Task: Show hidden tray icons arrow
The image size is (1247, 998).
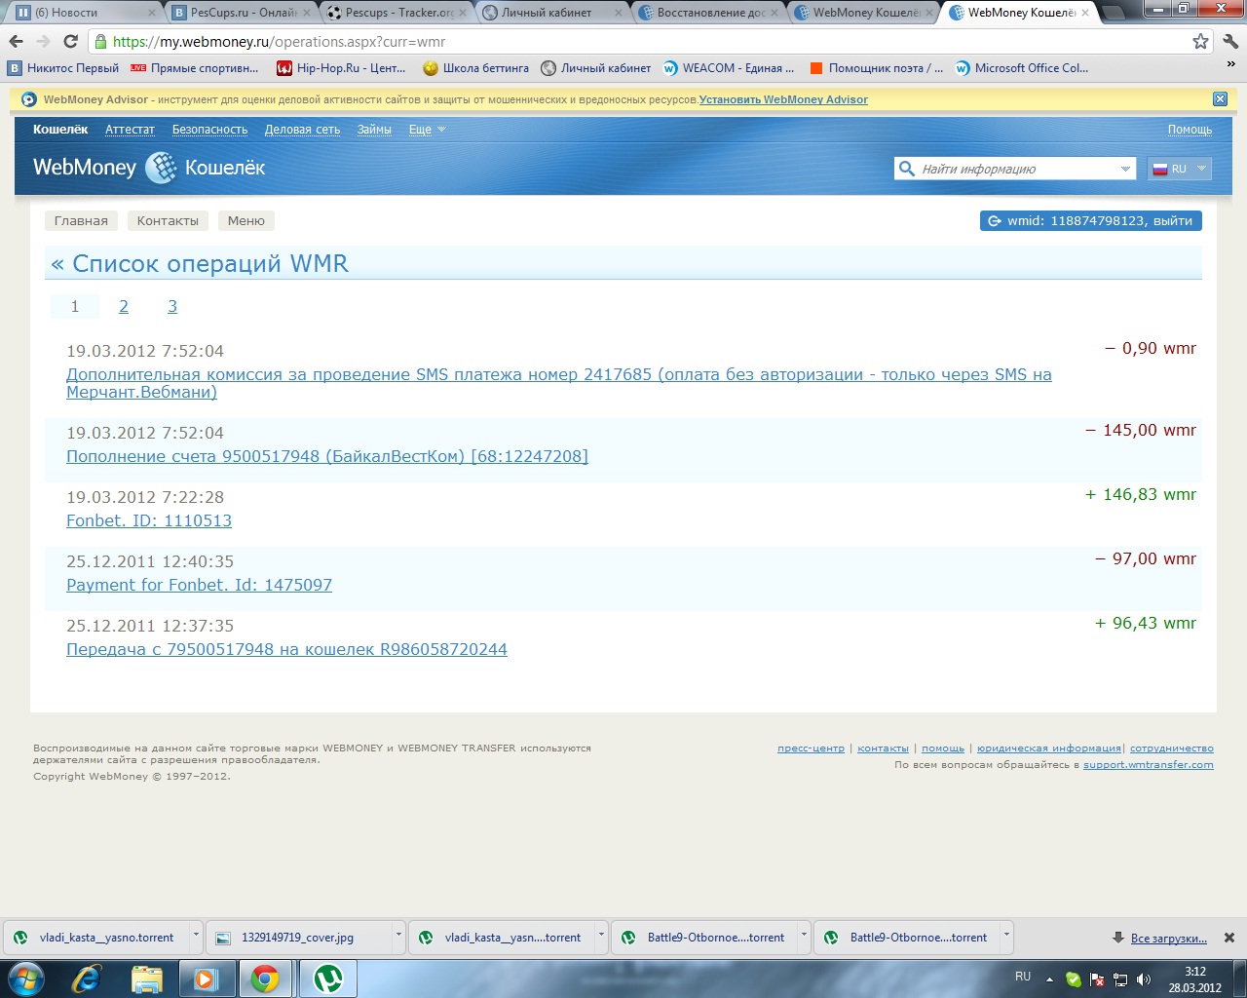Action: 1049,979
